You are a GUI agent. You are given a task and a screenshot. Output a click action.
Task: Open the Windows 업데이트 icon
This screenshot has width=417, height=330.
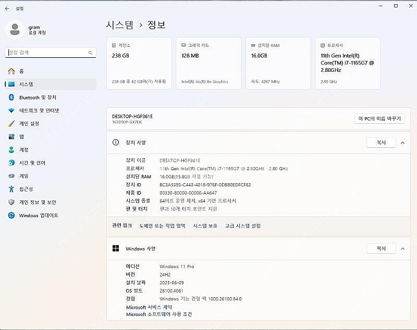(x=11, y=215)
